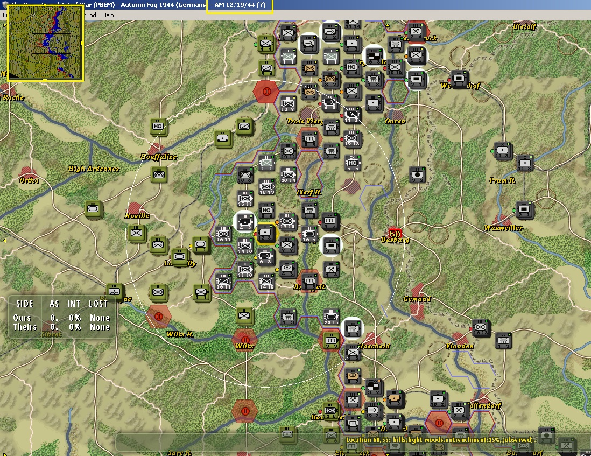Select the 10-2 artillery unit near Wallendorf
Screen dimensions: 591x456
pyautogui.click(x=438, y=399)
